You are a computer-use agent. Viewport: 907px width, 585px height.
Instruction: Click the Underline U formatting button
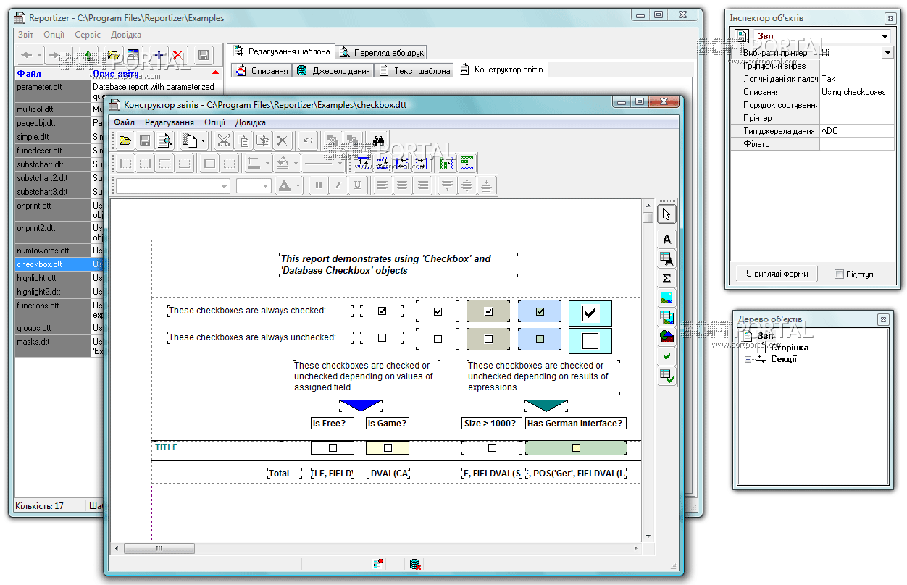(x=357, y=185)
